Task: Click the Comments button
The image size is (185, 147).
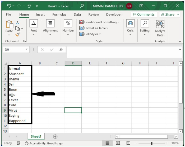Action: (x=144, y=14)
